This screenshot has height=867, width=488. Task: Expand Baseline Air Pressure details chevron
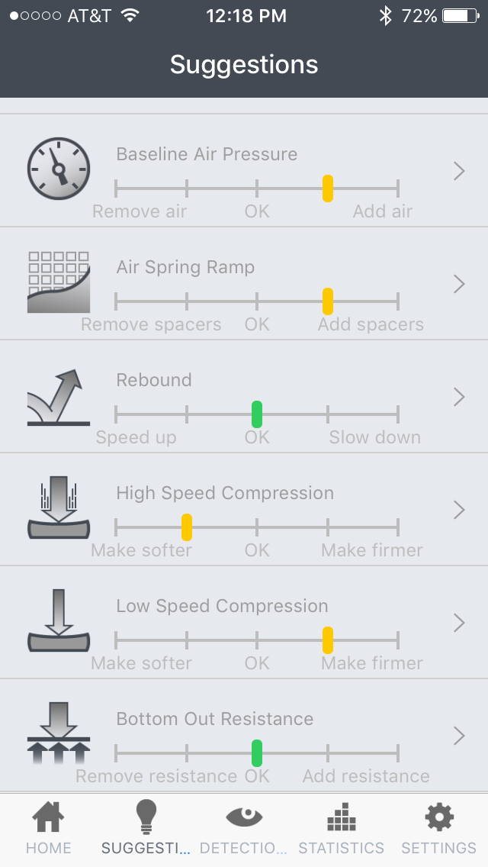coord(458,171)
